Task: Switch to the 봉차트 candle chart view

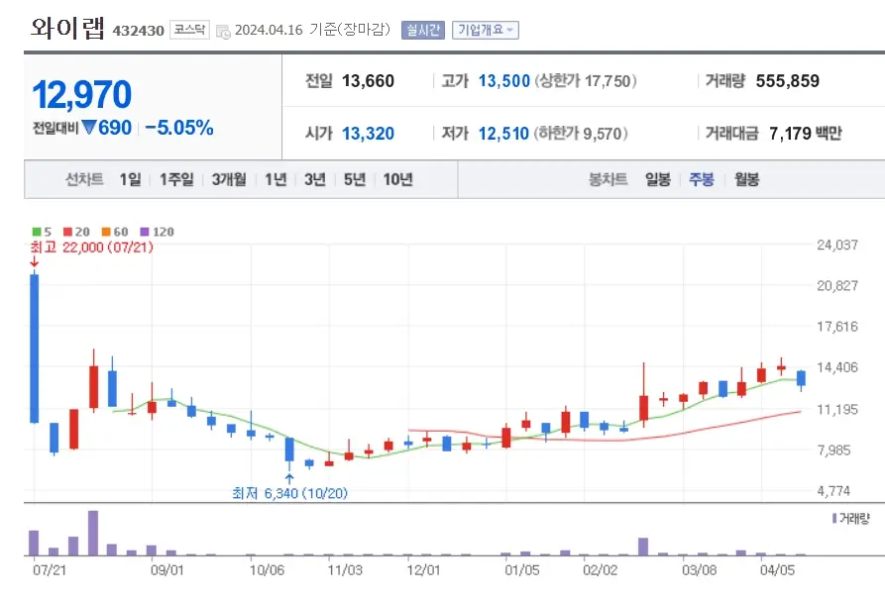Action: coord(608,180)
